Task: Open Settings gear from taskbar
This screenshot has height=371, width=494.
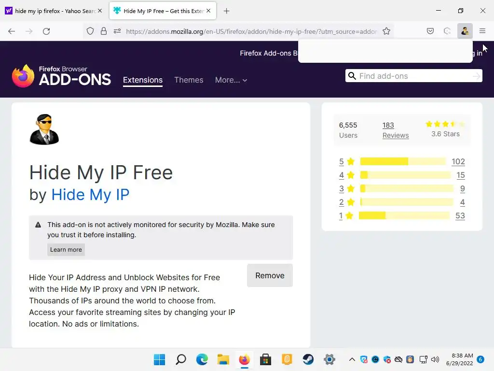Action: 329,359
